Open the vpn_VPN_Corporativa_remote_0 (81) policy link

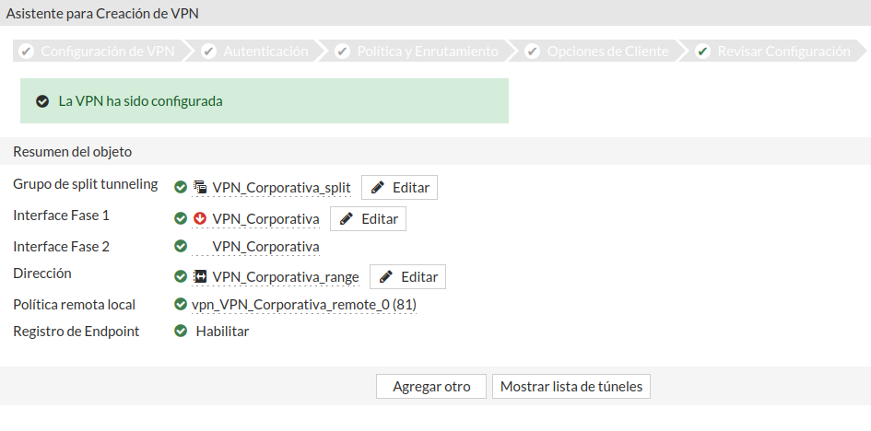(x=304, y=304)
